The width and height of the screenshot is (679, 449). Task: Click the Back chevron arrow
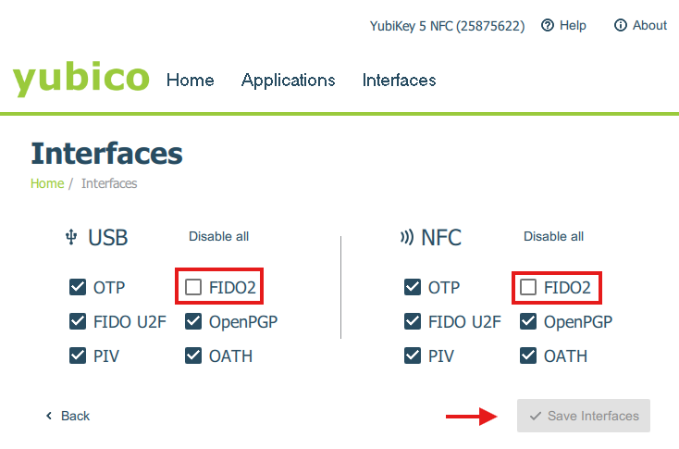[49, 417]
